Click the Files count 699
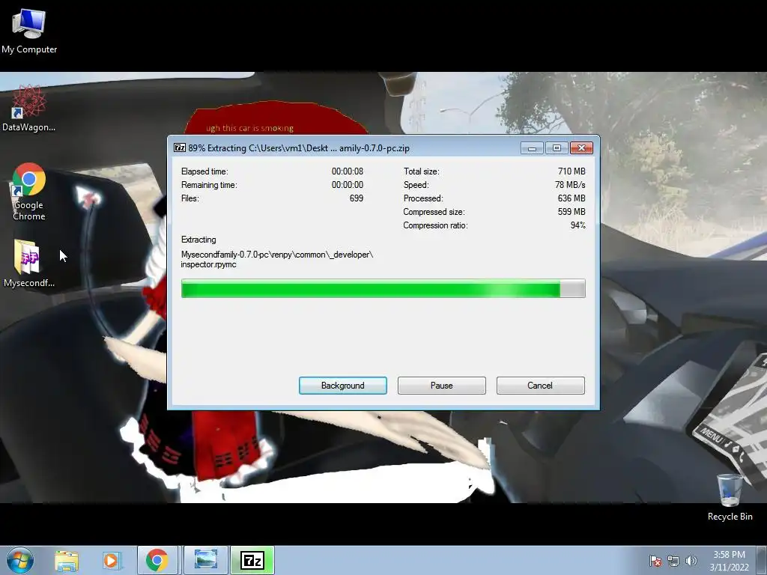Viewport: 767px width, 575px height. (x=356, y=198)
